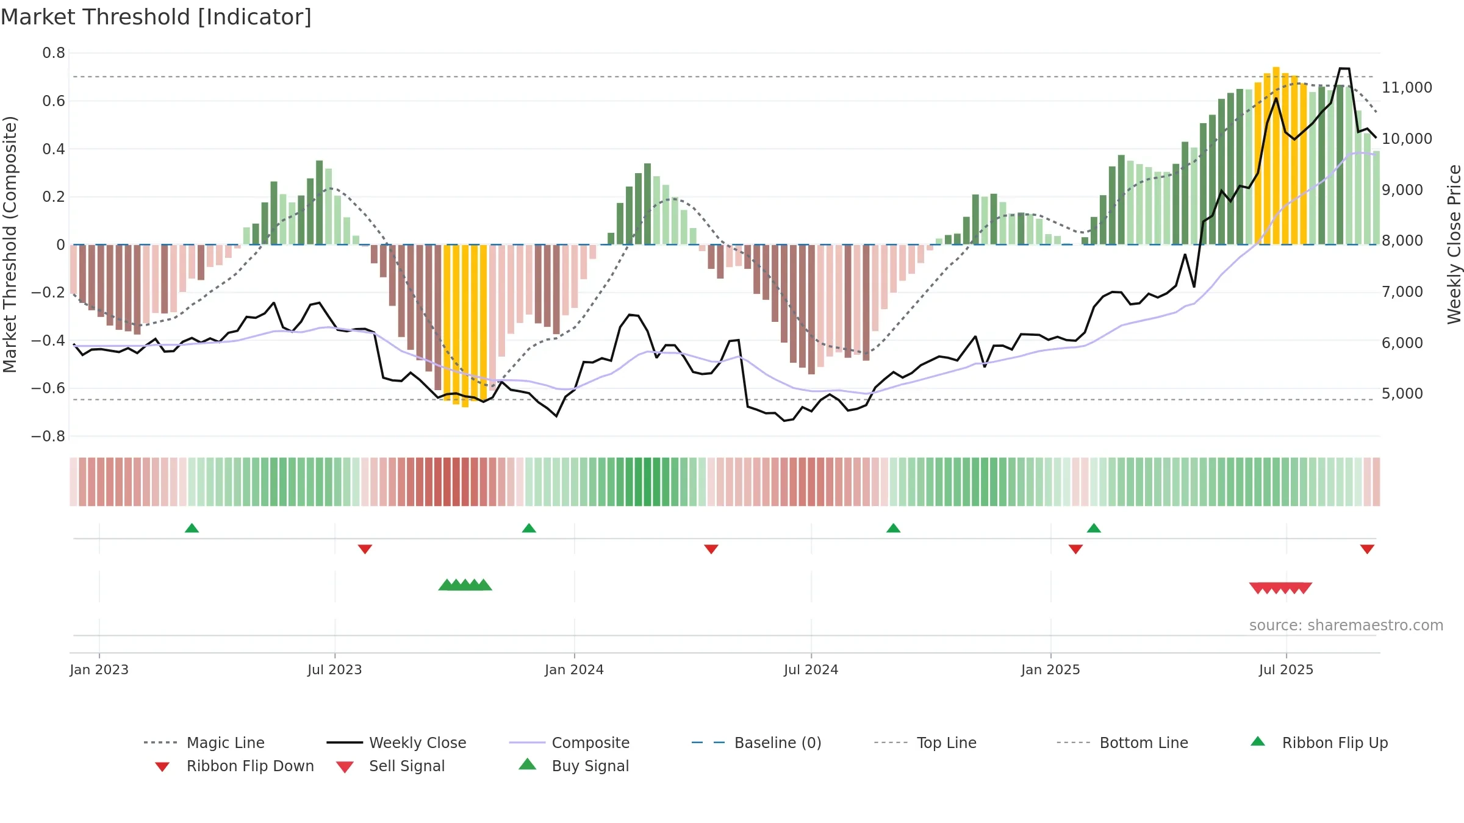Click the red flip-down triangle near January 2025
Screen dimensions: 1464x823
click(1075, 549)
